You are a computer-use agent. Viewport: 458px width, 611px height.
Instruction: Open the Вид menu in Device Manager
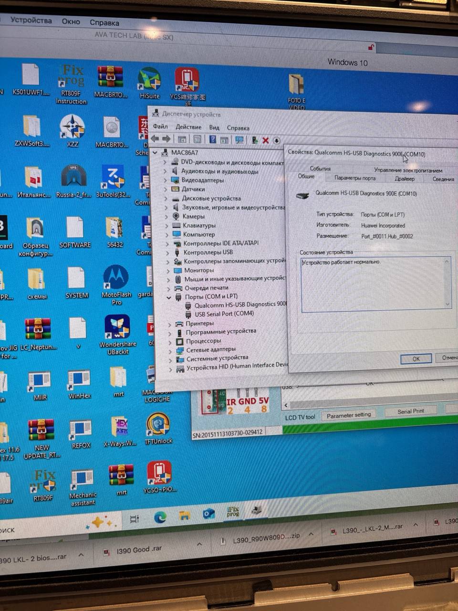[x=214, y=127]
